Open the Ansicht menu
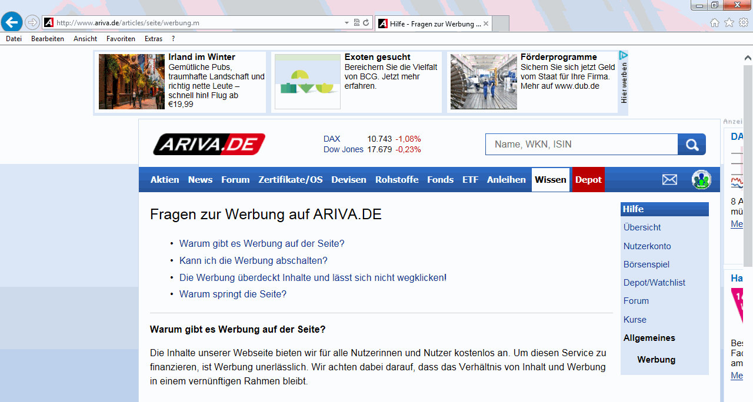The height and width of the screenshot is (402, 753). click(85, 39)
